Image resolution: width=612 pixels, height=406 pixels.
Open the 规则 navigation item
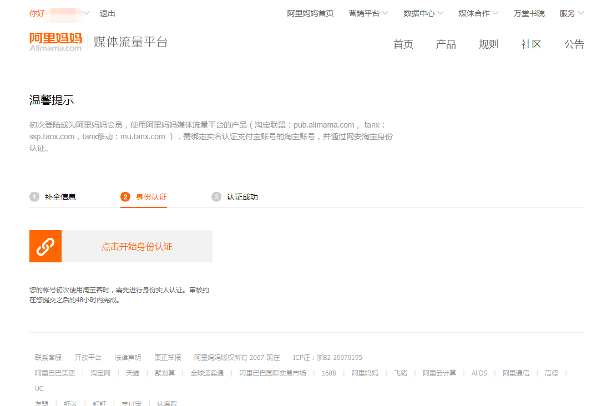[488, 44]
